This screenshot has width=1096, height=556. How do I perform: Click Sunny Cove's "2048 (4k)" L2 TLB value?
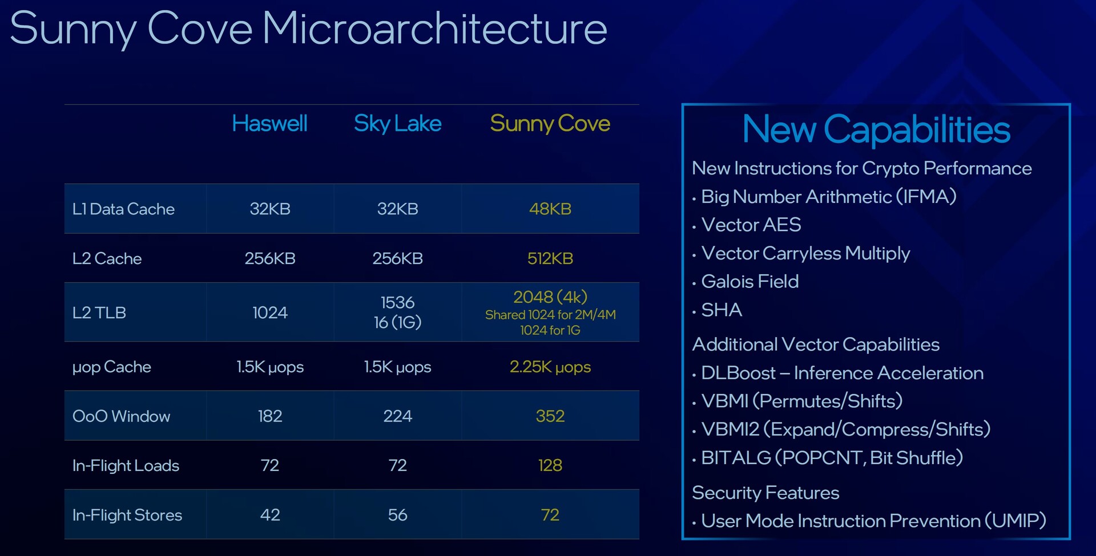550,297
